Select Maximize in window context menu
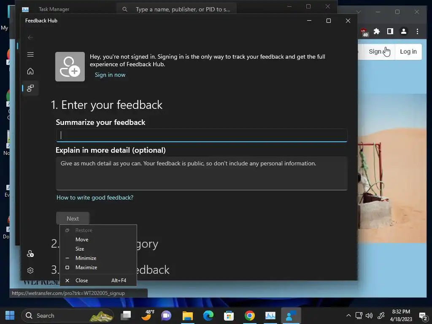Viewport: 432px width, 324px height. 98,267
